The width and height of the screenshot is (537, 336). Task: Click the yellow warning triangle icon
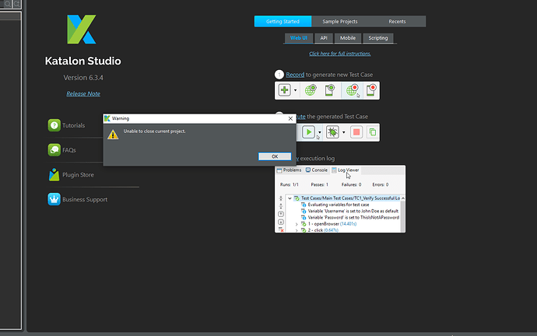pos(113,134)
